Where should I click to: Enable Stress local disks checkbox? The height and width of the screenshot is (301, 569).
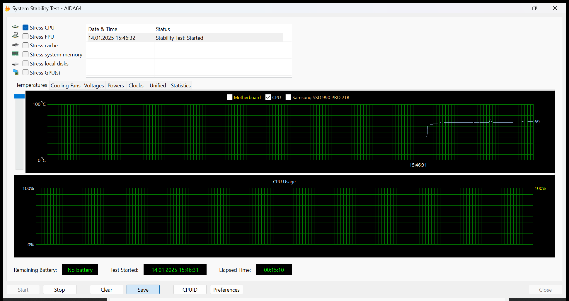click(25, 63)
